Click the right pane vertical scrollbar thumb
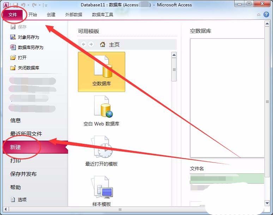Viewport: 273px width, 215px height. coord(267,102)
